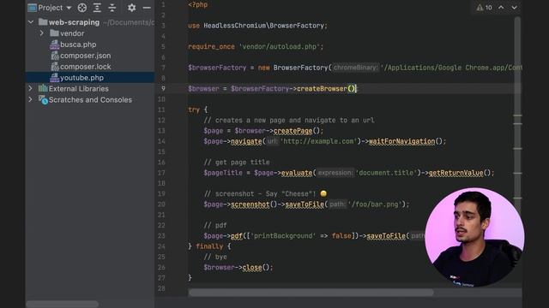This screenshot has width=549, height=308.
Task: Click the createPage method call
Action: (x=293, y=131)
